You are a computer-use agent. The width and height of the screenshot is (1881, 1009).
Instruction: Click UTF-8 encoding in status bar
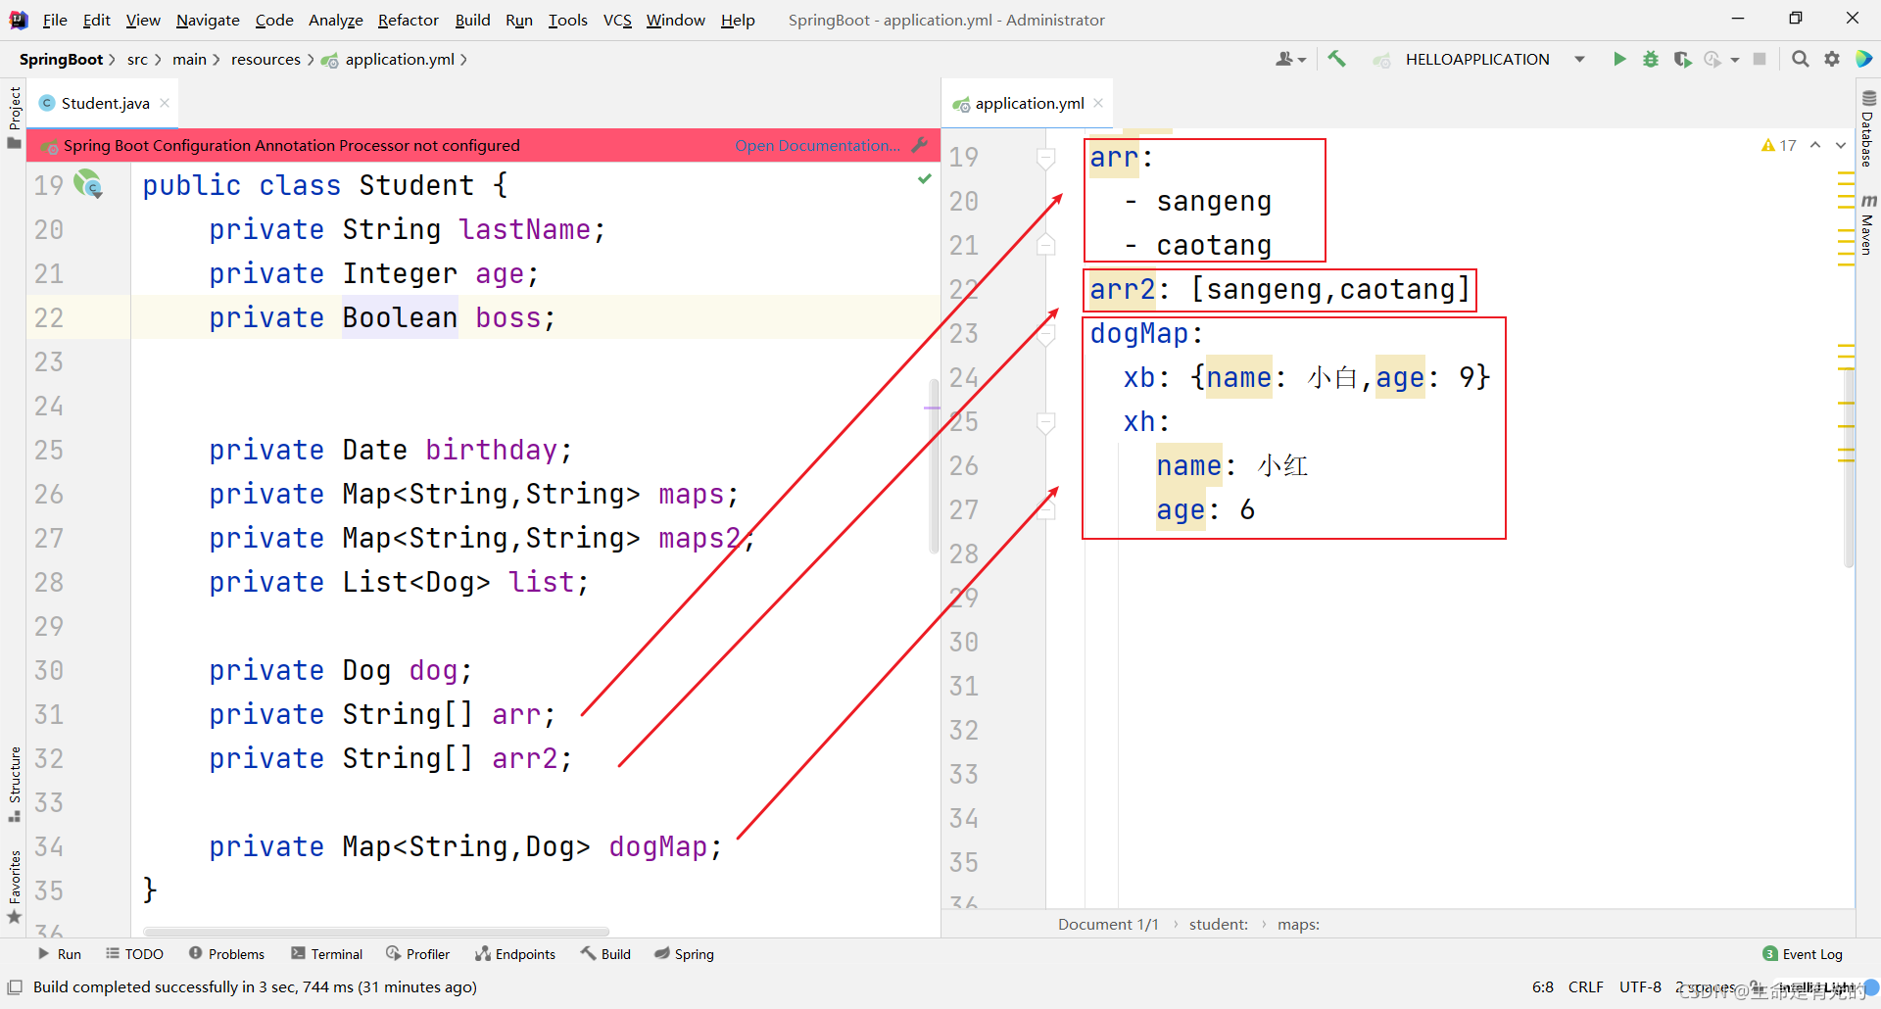1640,986
